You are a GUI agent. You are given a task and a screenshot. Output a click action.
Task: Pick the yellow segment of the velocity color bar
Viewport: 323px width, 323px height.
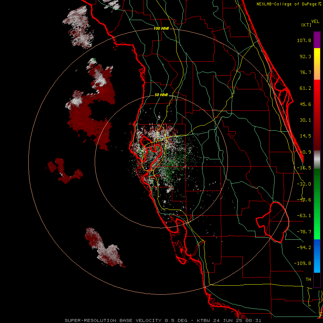(x=317, y=56)
